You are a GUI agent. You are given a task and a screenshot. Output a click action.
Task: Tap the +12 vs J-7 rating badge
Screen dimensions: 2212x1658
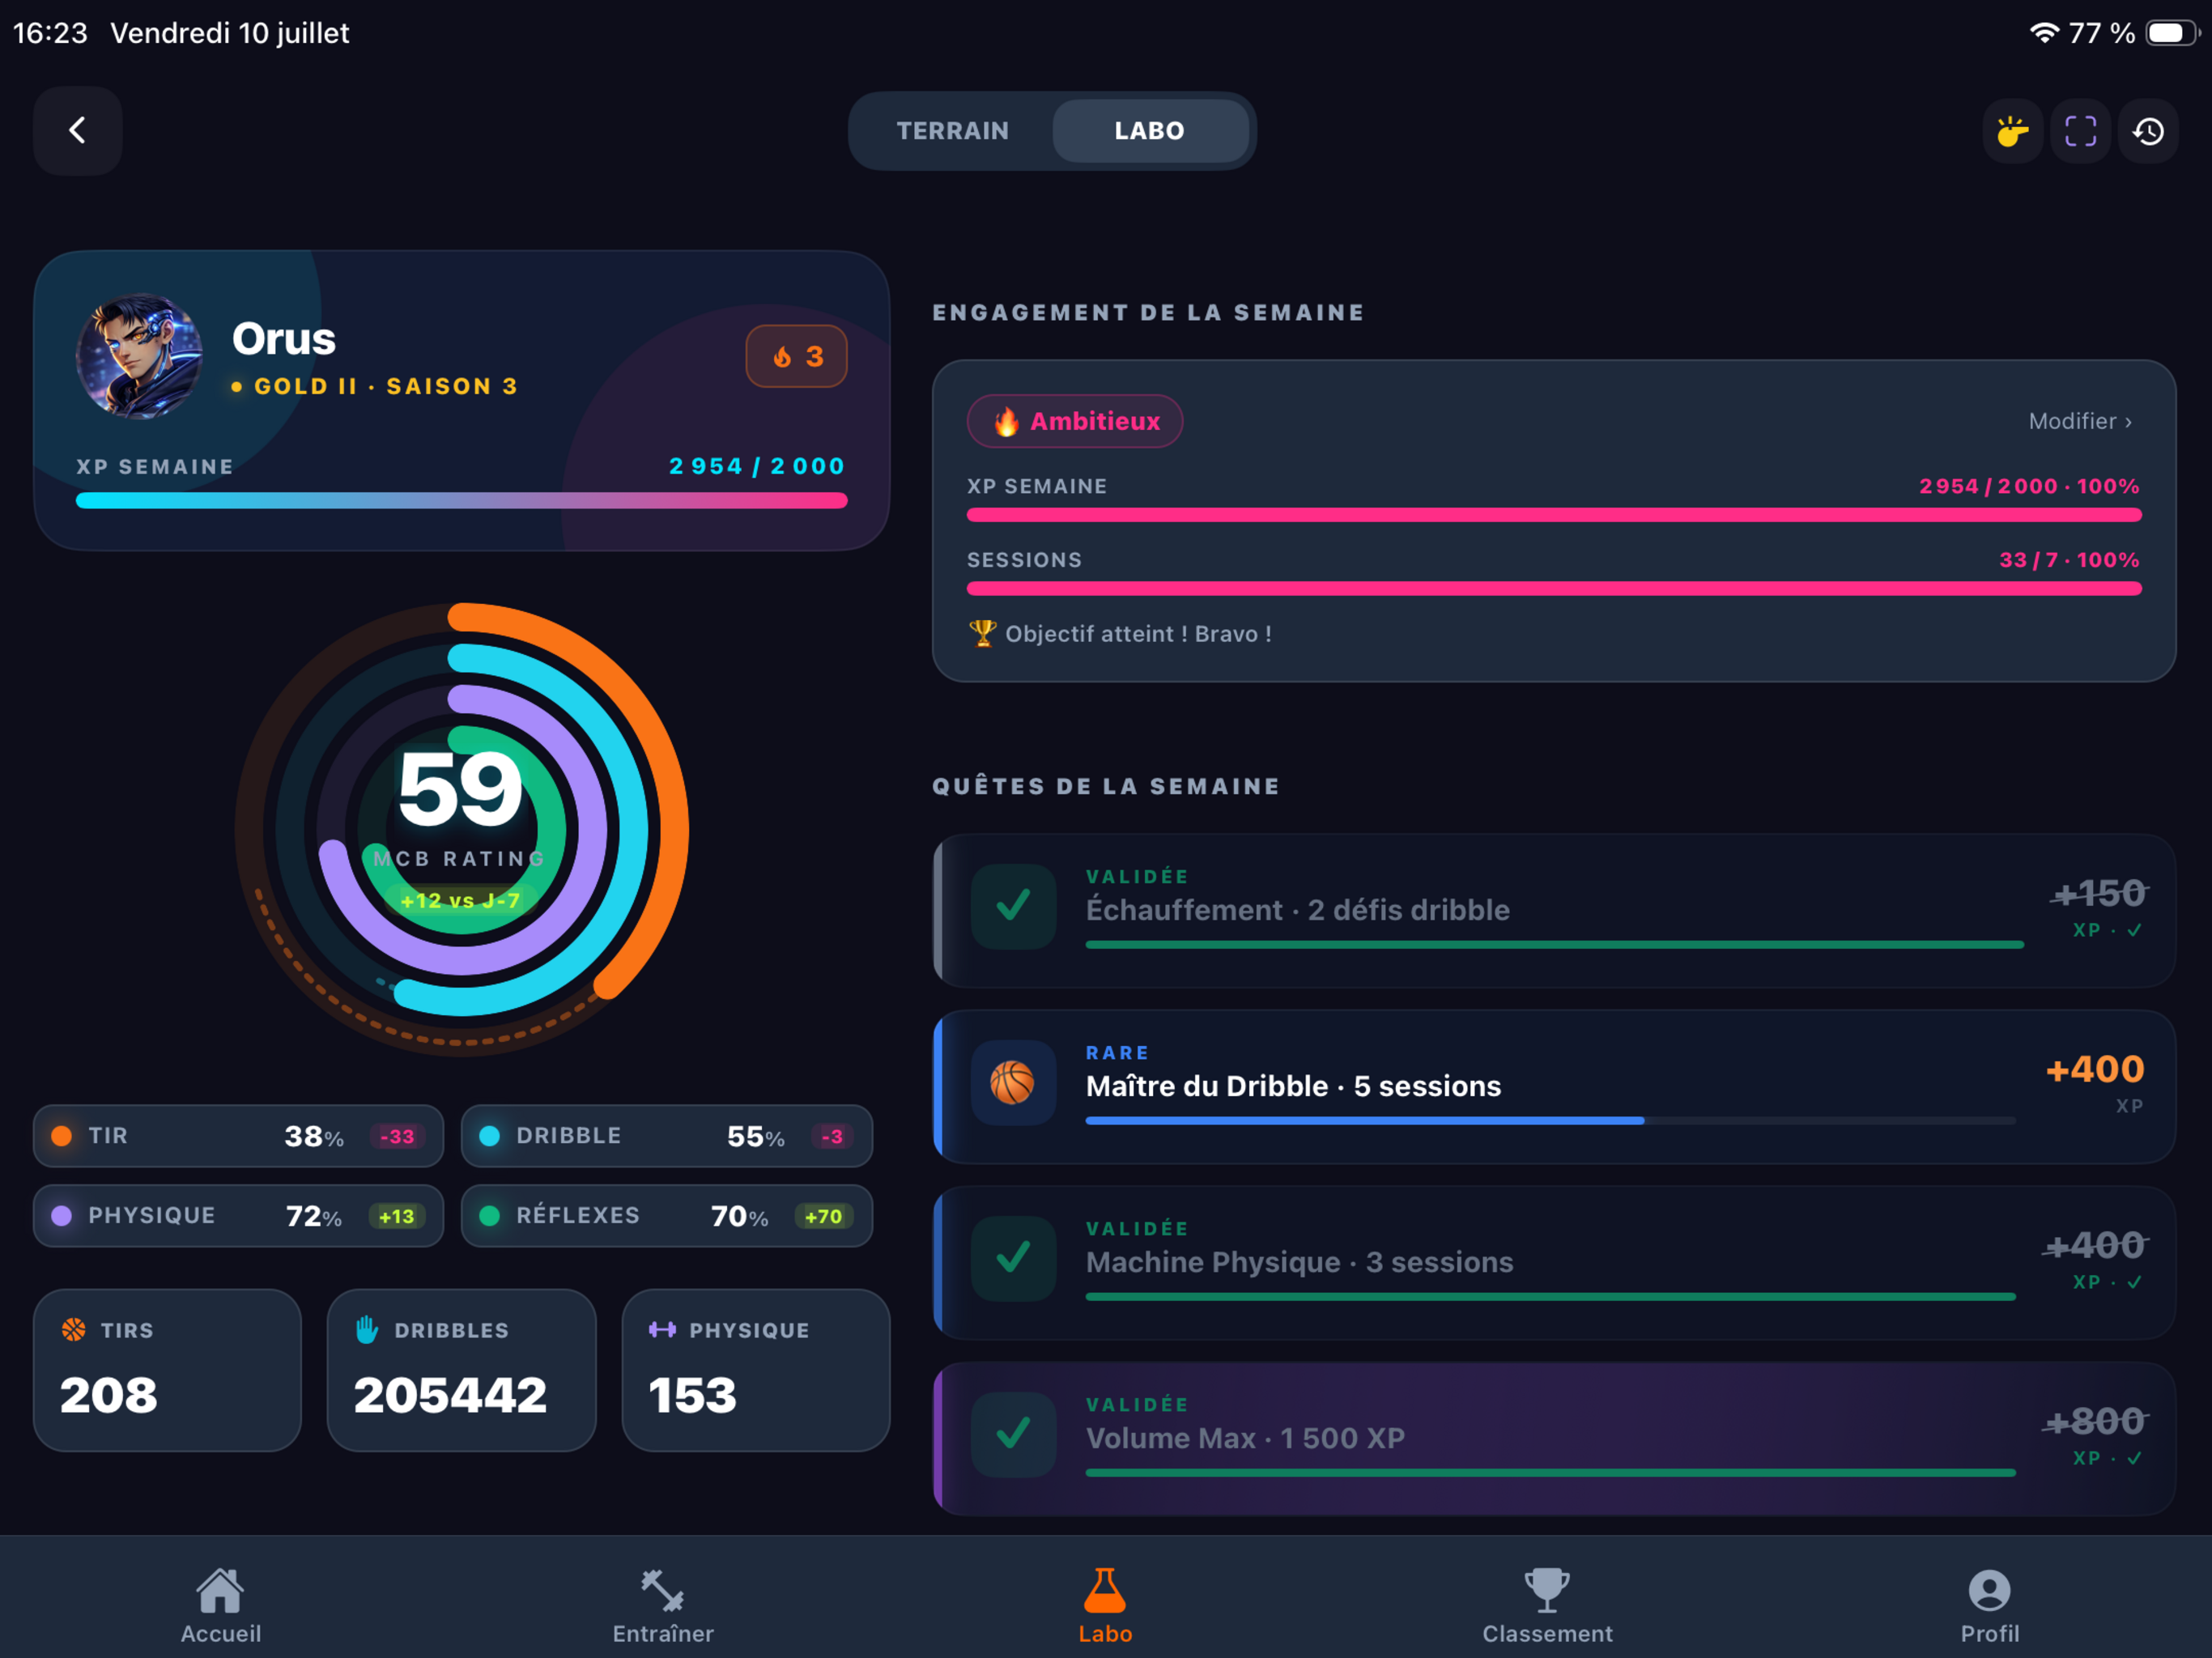coord(460,900)
